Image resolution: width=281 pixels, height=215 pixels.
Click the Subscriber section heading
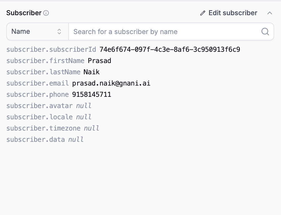24,13
